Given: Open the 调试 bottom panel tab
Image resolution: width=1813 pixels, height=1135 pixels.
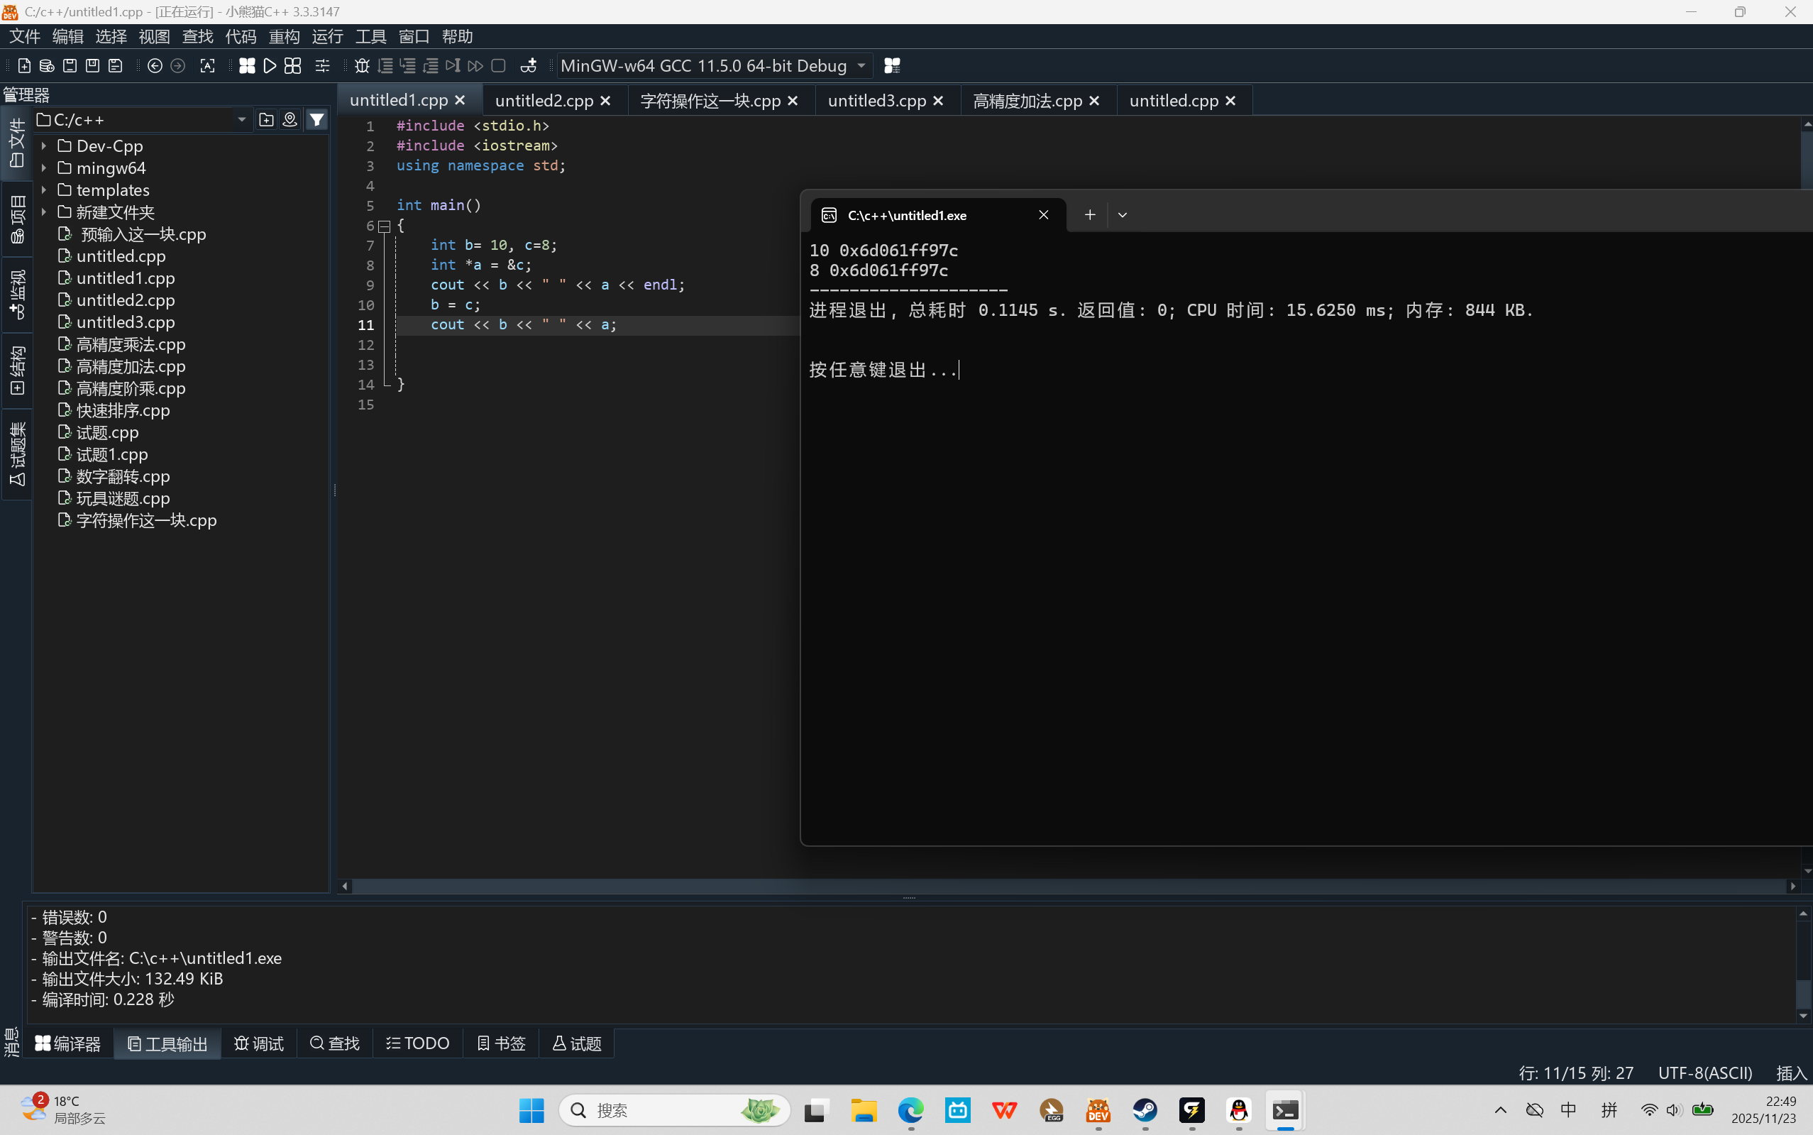Looking at the screenshot, I should click(259, 1043).
